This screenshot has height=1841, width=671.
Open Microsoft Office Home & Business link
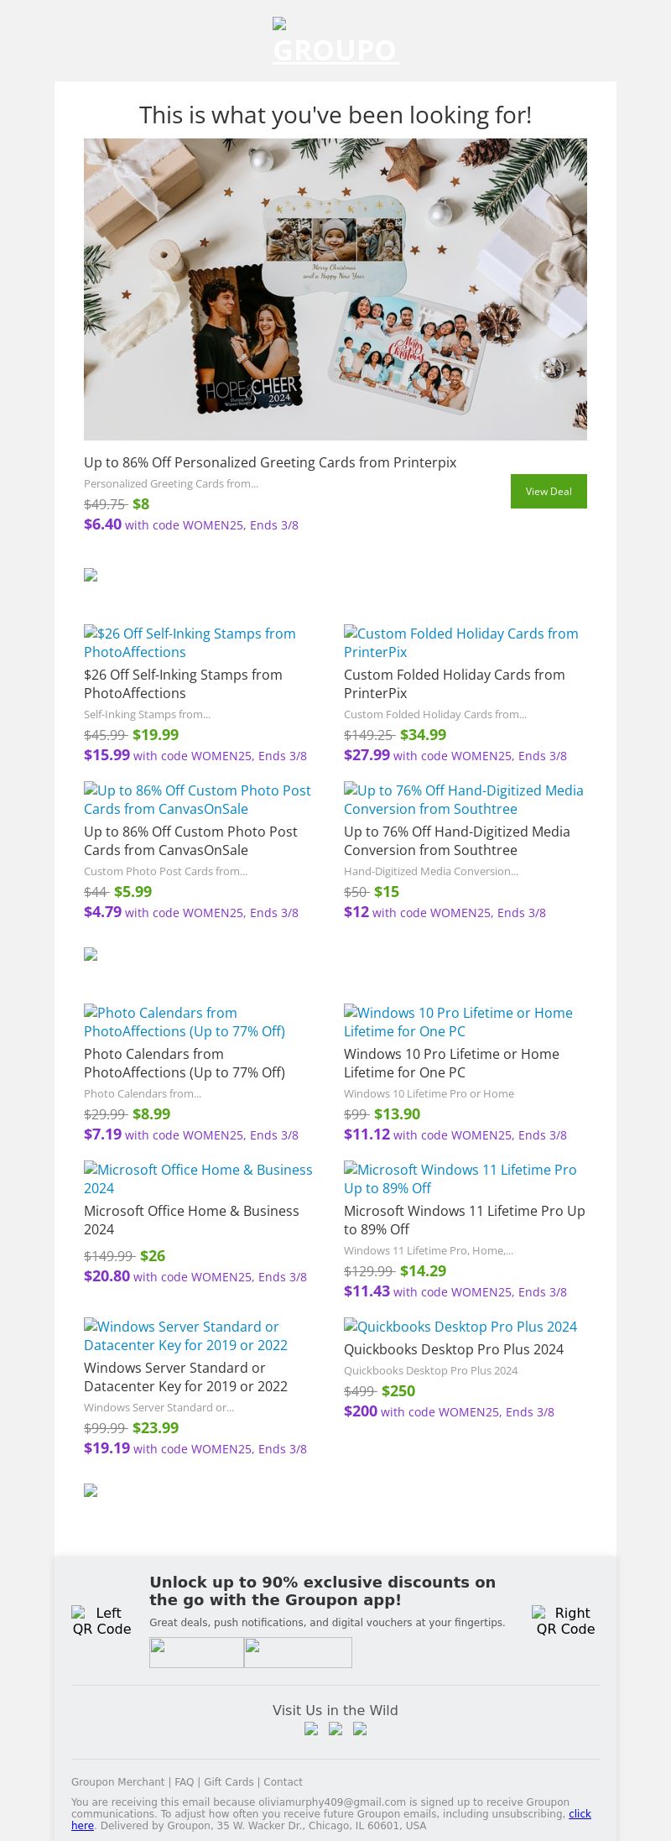[x=198, y=1179]
